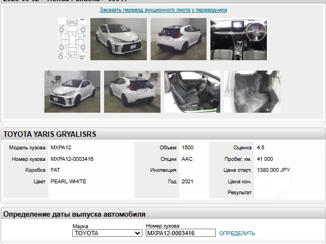Select mileage value 41 000
Screen dimensions: 326x244
click(265, 159)
